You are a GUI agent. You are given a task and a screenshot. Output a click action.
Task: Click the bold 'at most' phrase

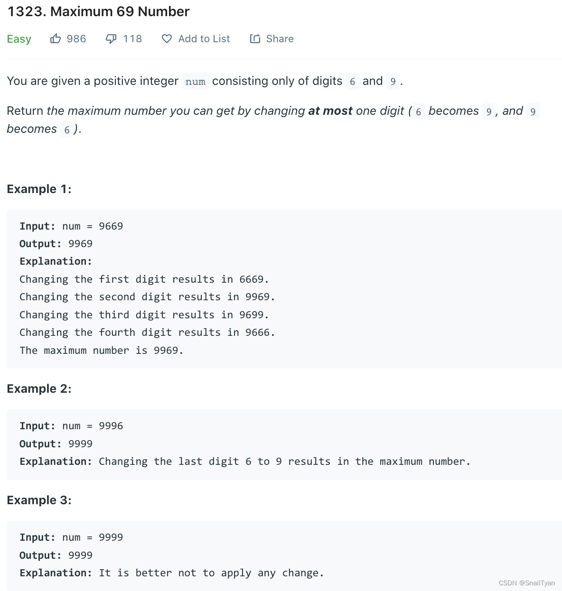pos(330,111)
